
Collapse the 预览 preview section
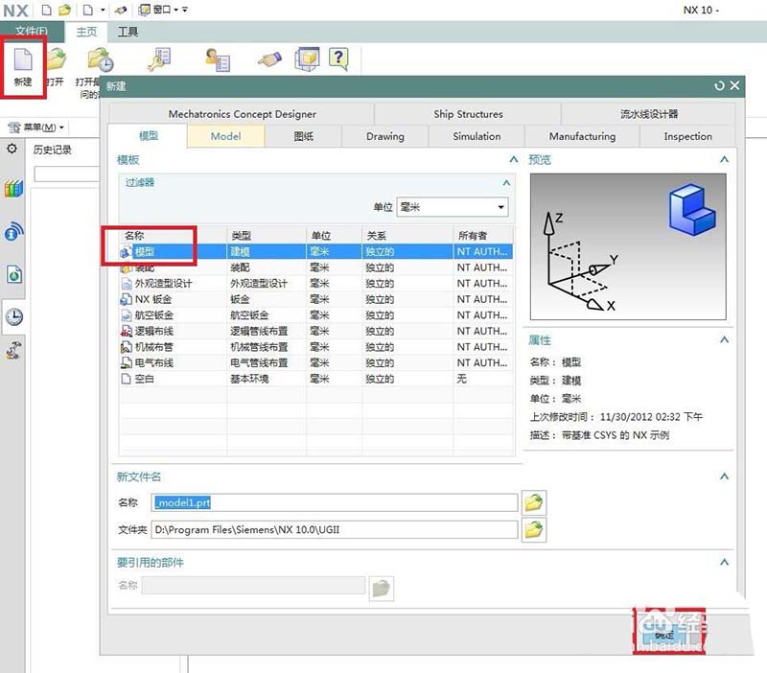[x=725, y=159]
